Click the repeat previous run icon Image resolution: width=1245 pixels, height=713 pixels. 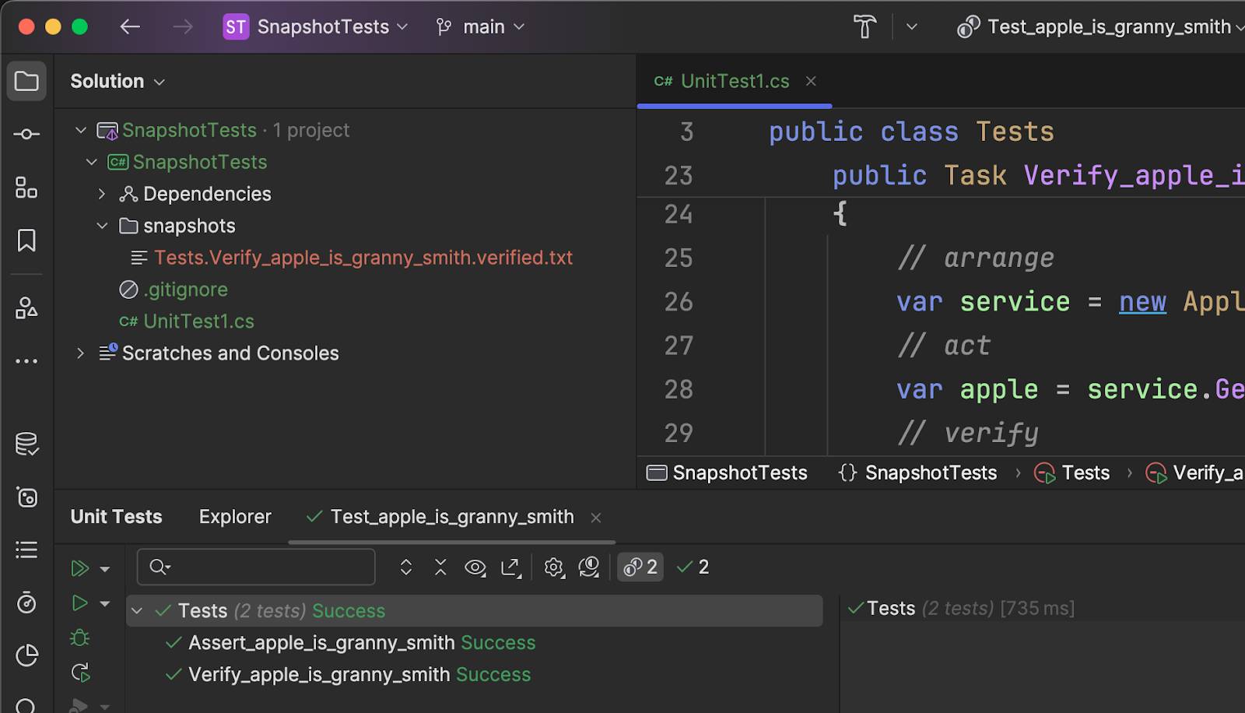[80, 673]
